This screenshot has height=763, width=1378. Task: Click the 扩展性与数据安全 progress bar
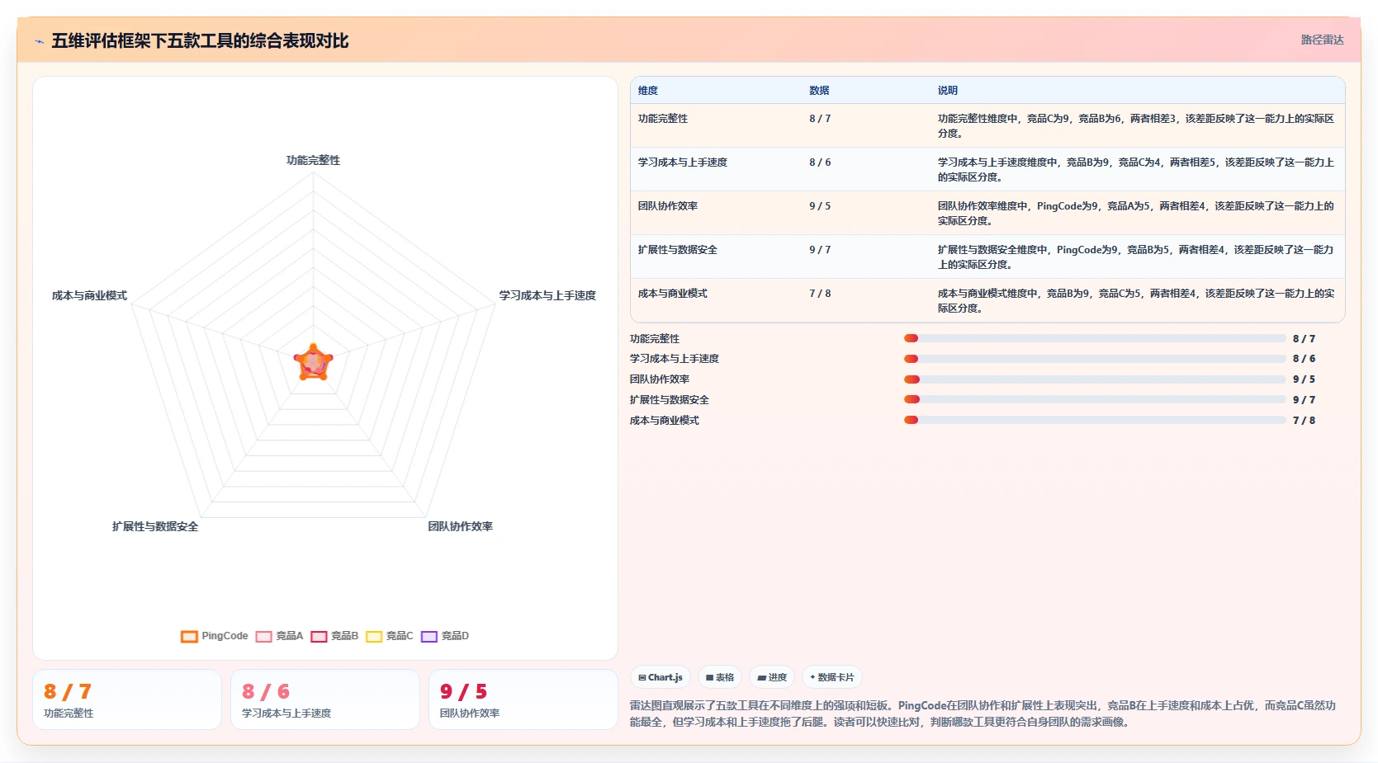point(1095,399)
